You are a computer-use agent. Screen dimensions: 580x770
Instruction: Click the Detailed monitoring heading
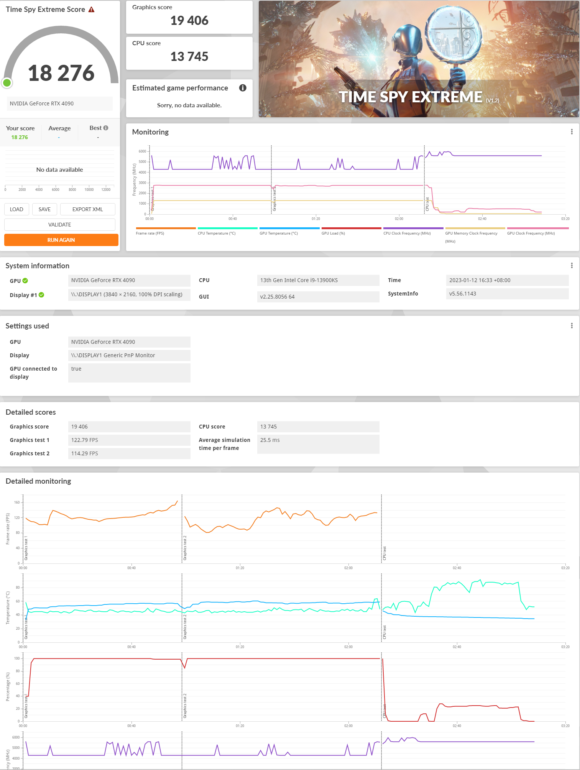point(38,481)
